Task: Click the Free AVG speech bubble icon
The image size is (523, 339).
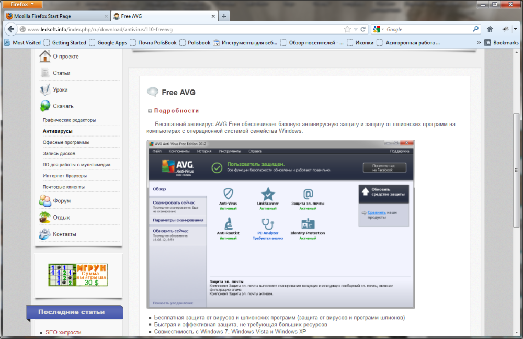Action: click(x=153, y=92)
